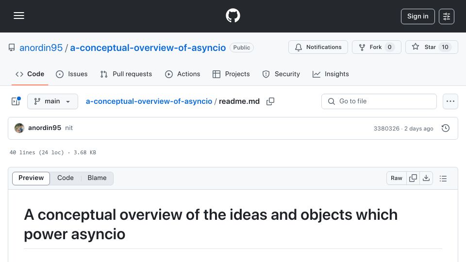Screen dimensions: 466x262
Task: Select the Code tab
Action: (x=30, y=74)
